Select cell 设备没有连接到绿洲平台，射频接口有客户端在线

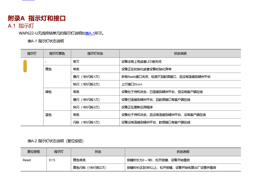tap(180, 122)
